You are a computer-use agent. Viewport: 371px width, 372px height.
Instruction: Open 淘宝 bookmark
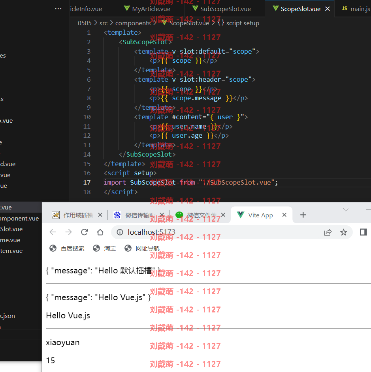click(104, 249)
